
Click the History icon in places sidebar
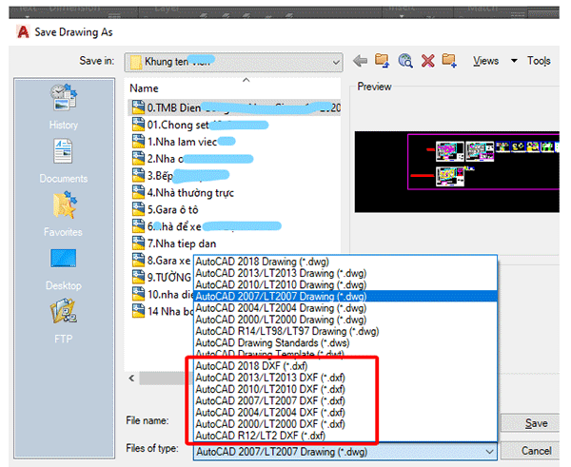63,103
